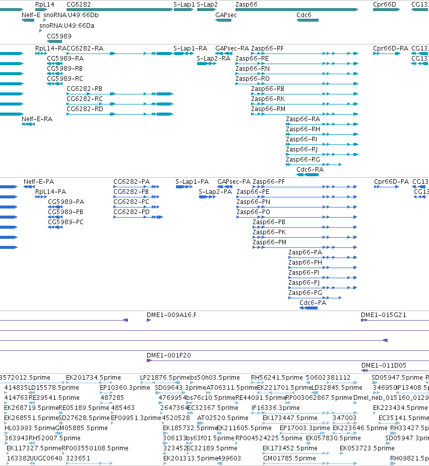
Task: Click the DME1-011D05 clone label
Action: point(384,366)
